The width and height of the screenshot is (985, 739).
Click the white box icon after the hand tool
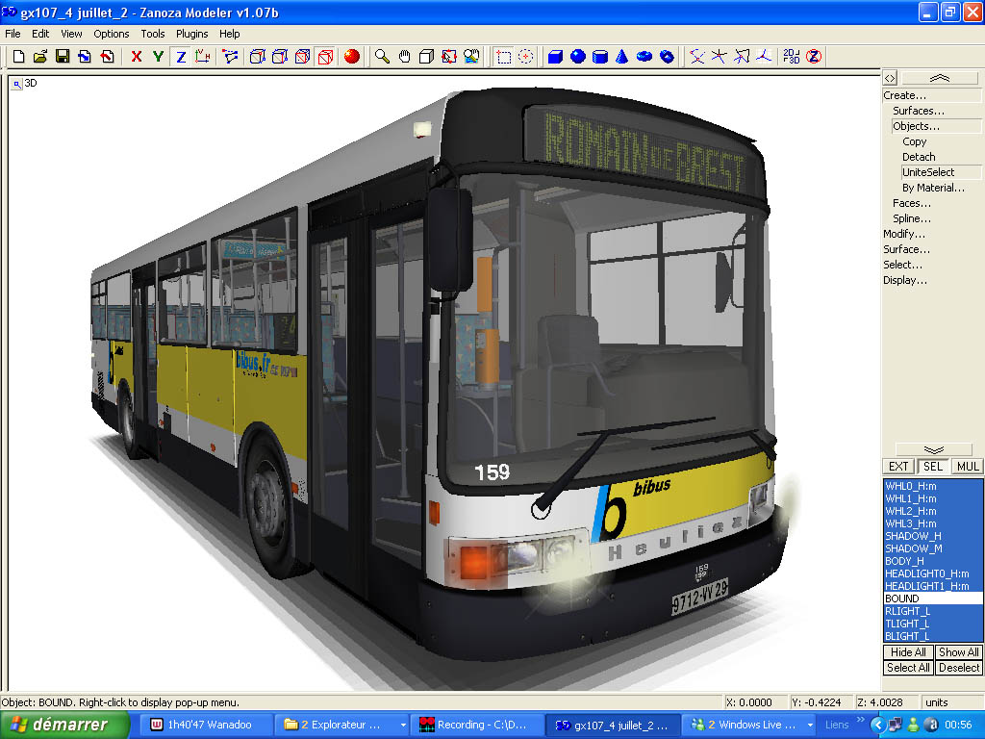point(426,57)
